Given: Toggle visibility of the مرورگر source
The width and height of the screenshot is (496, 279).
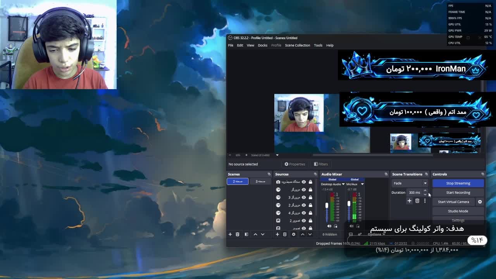Looking at the screenshot, I should tap(304, 189).
